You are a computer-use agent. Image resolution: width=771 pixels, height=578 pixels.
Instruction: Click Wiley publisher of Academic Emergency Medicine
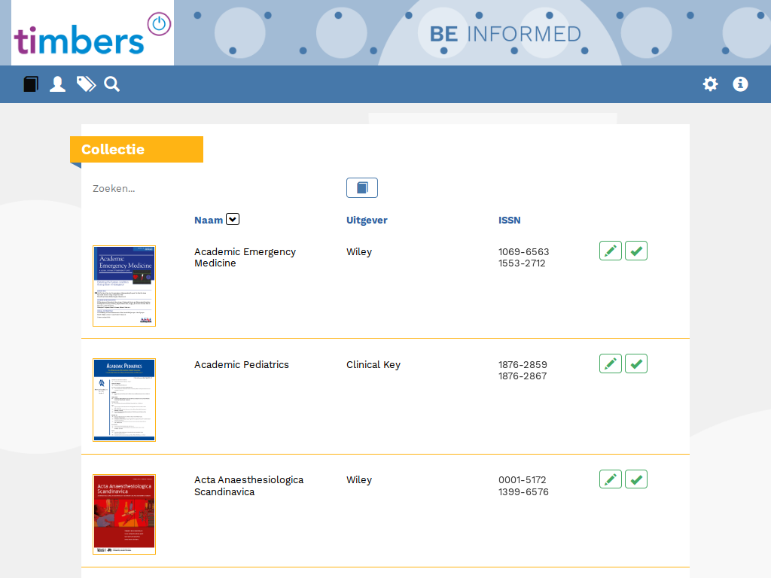(359, 252)
